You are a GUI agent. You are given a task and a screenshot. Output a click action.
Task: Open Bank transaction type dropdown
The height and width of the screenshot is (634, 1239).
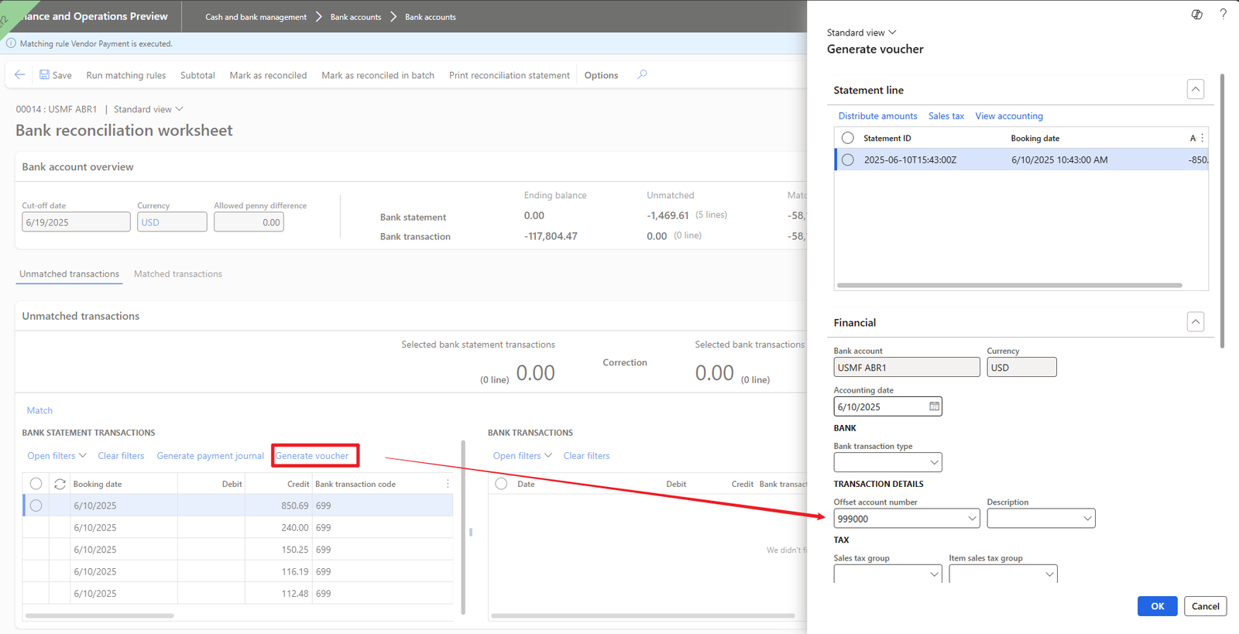(934, 463)
